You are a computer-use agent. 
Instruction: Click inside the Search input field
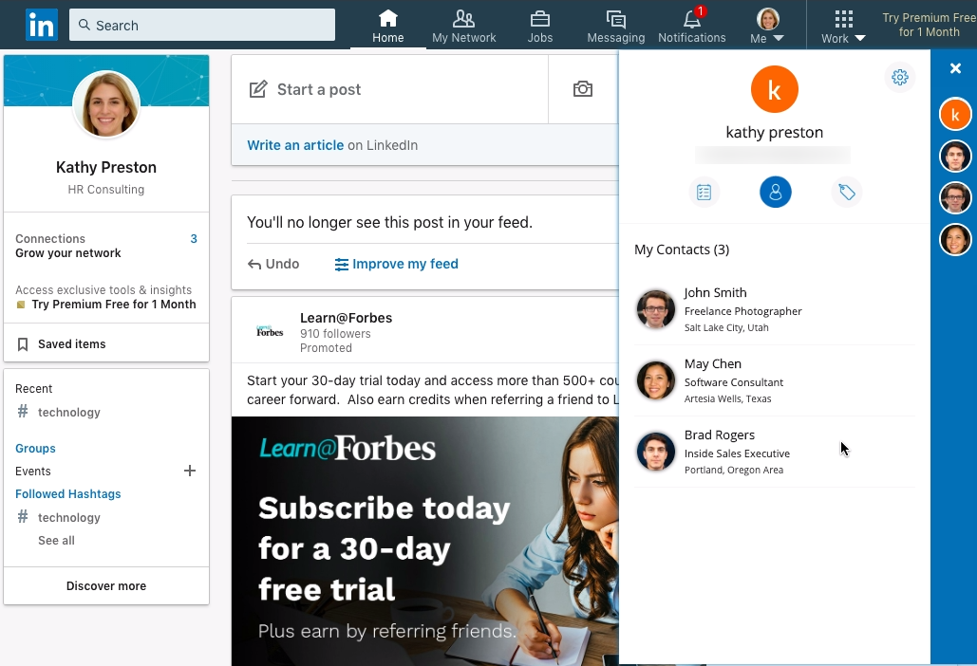tap(201, 25)
